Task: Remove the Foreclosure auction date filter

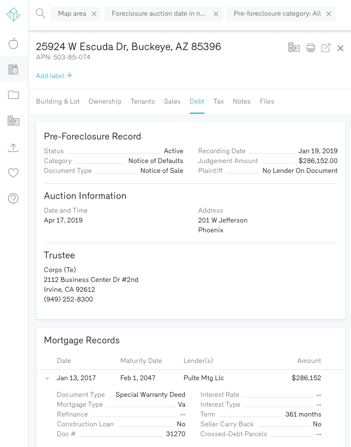Action: tap(216, 14)
